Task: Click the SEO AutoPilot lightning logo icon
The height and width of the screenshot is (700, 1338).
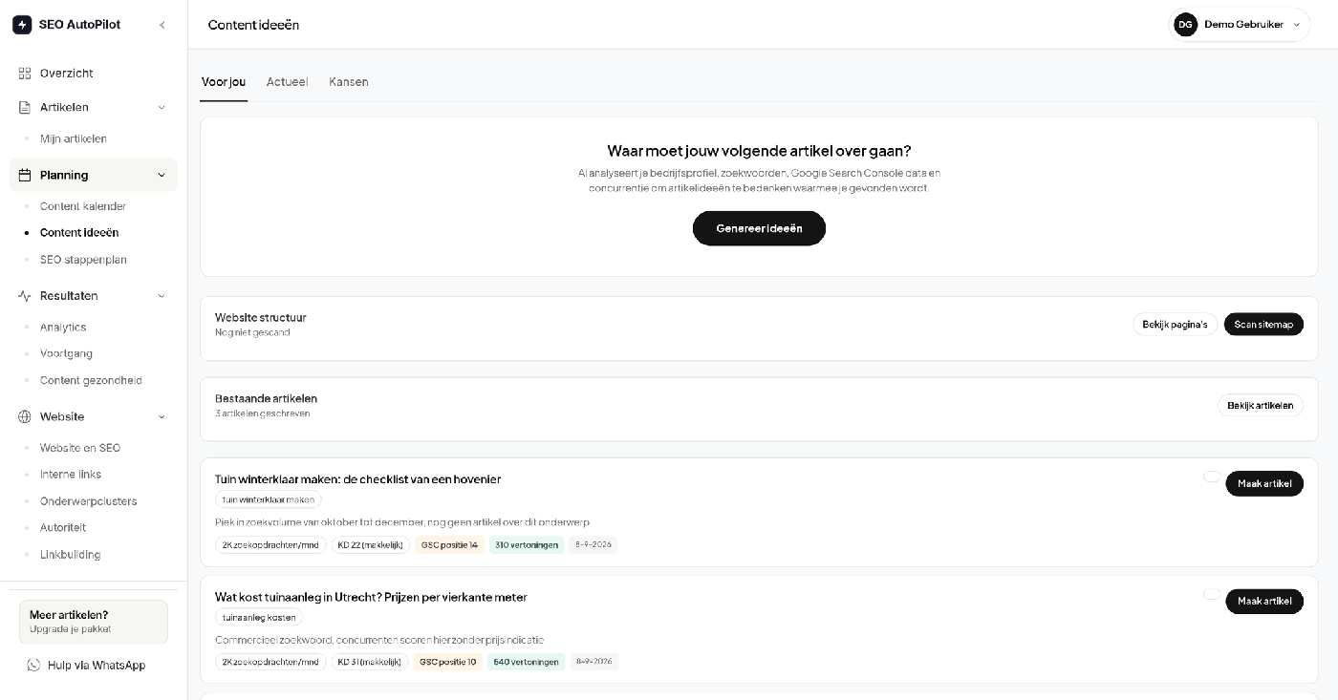Action: coord(22,25)
